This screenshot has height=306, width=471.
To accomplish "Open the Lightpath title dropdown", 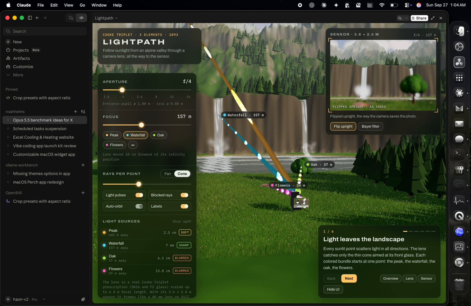I will pos(106,18).
